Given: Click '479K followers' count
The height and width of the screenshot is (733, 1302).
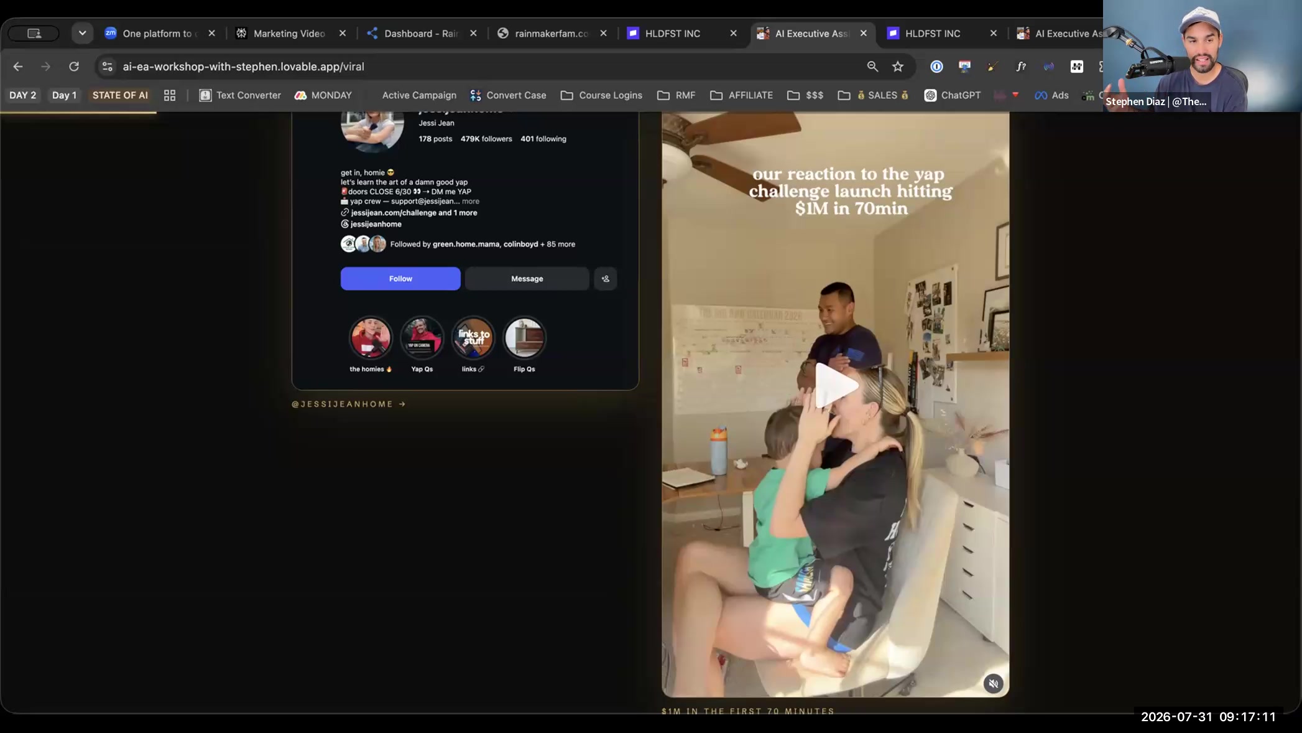Looking at the screenshot, I should coord(486,139).
